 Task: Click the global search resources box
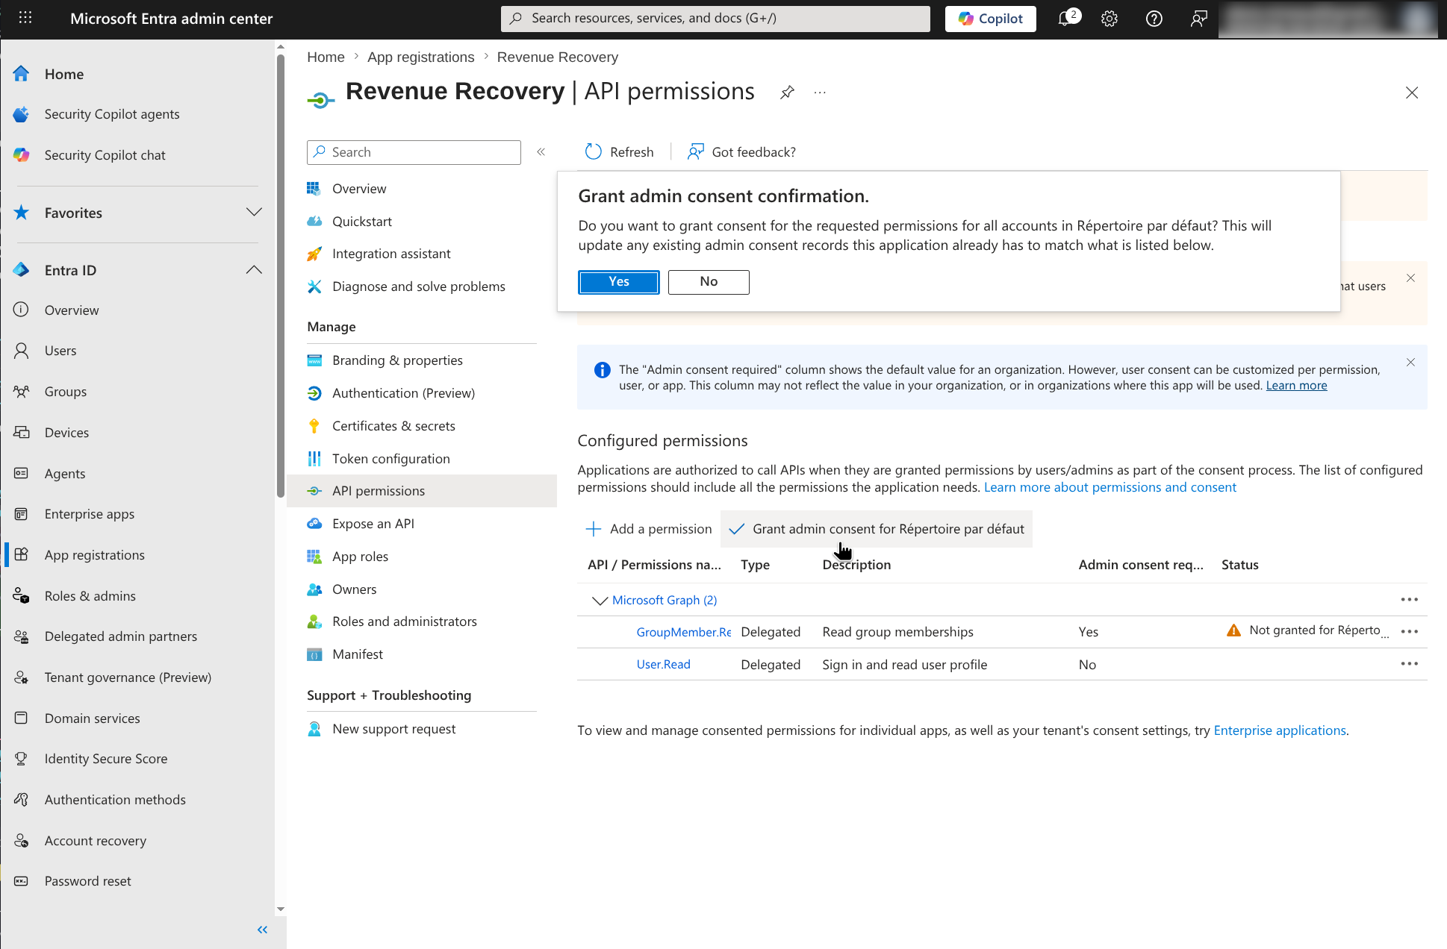[715, 19]
